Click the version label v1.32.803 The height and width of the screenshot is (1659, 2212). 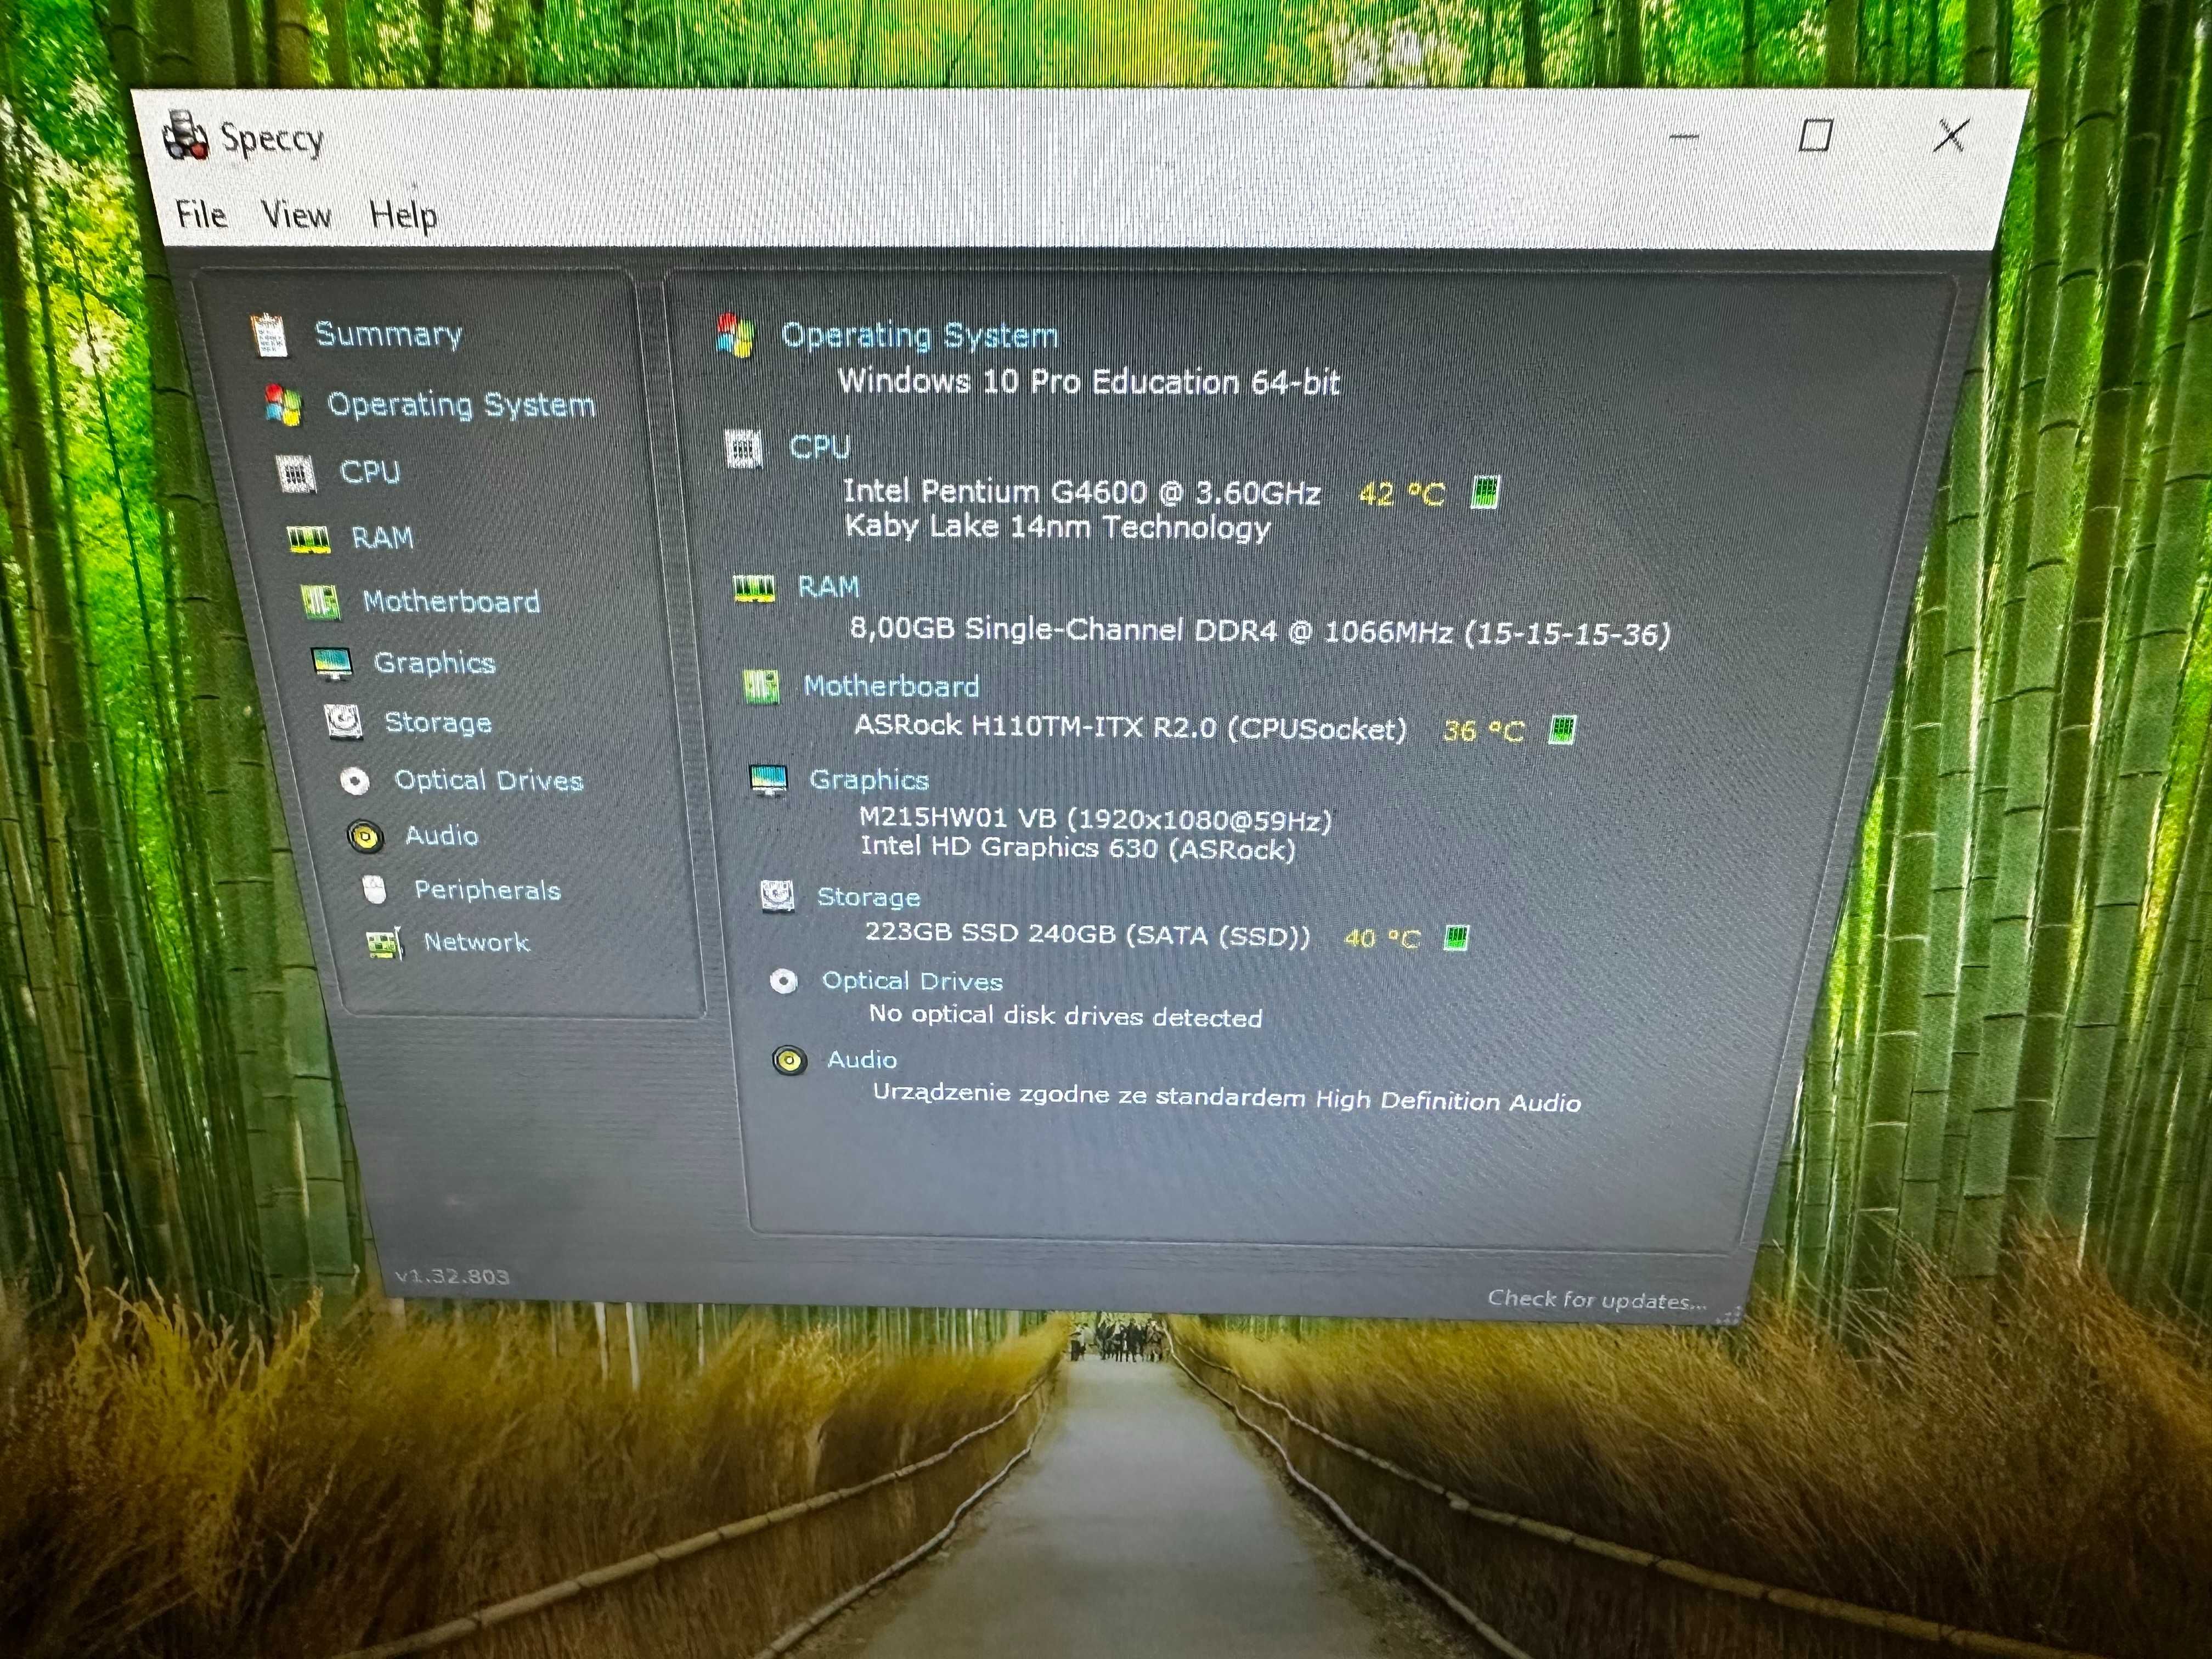click(452, 1276)
